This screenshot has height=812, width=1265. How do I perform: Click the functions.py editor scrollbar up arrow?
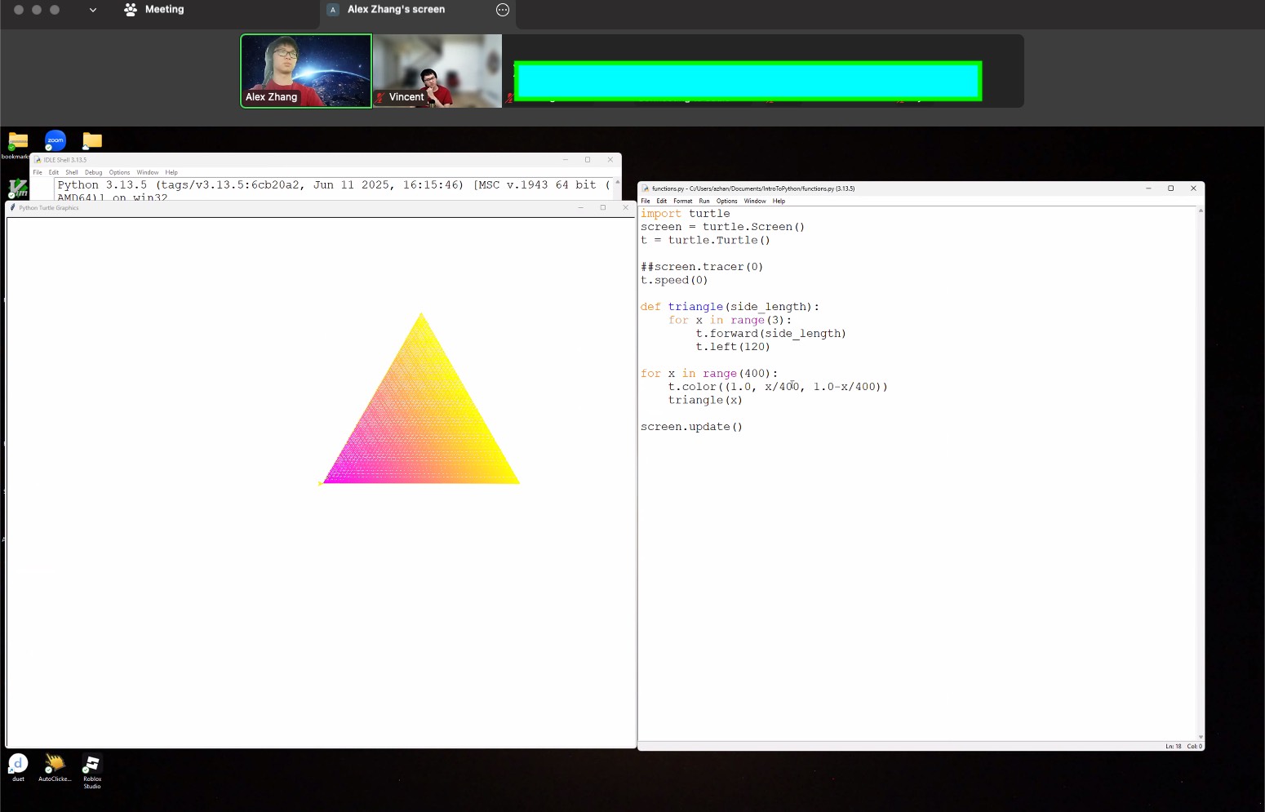coord(1201,211)
